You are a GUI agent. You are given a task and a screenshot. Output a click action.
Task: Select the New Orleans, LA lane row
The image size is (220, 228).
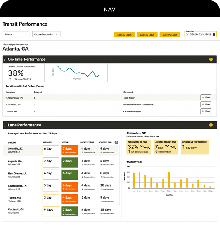click(61, 175)
